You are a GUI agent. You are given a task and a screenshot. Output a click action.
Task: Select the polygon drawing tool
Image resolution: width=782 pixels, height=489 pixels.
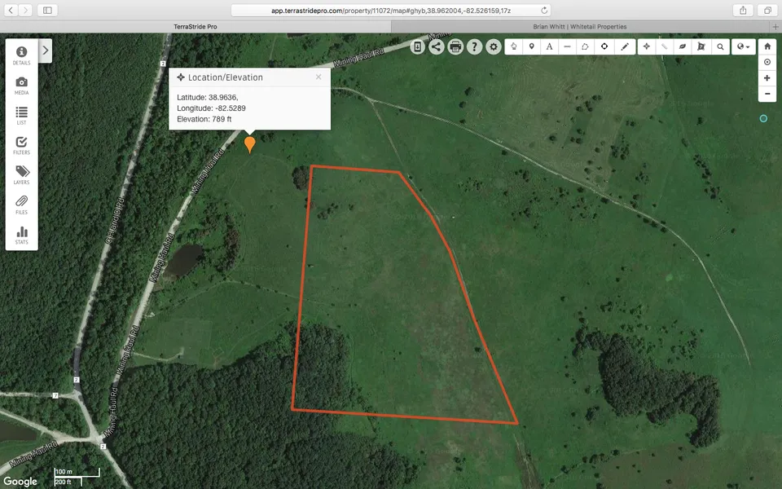585,46
